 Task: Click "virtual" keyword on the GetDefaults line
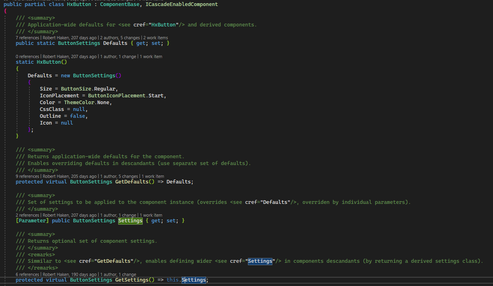click(56, 182)
